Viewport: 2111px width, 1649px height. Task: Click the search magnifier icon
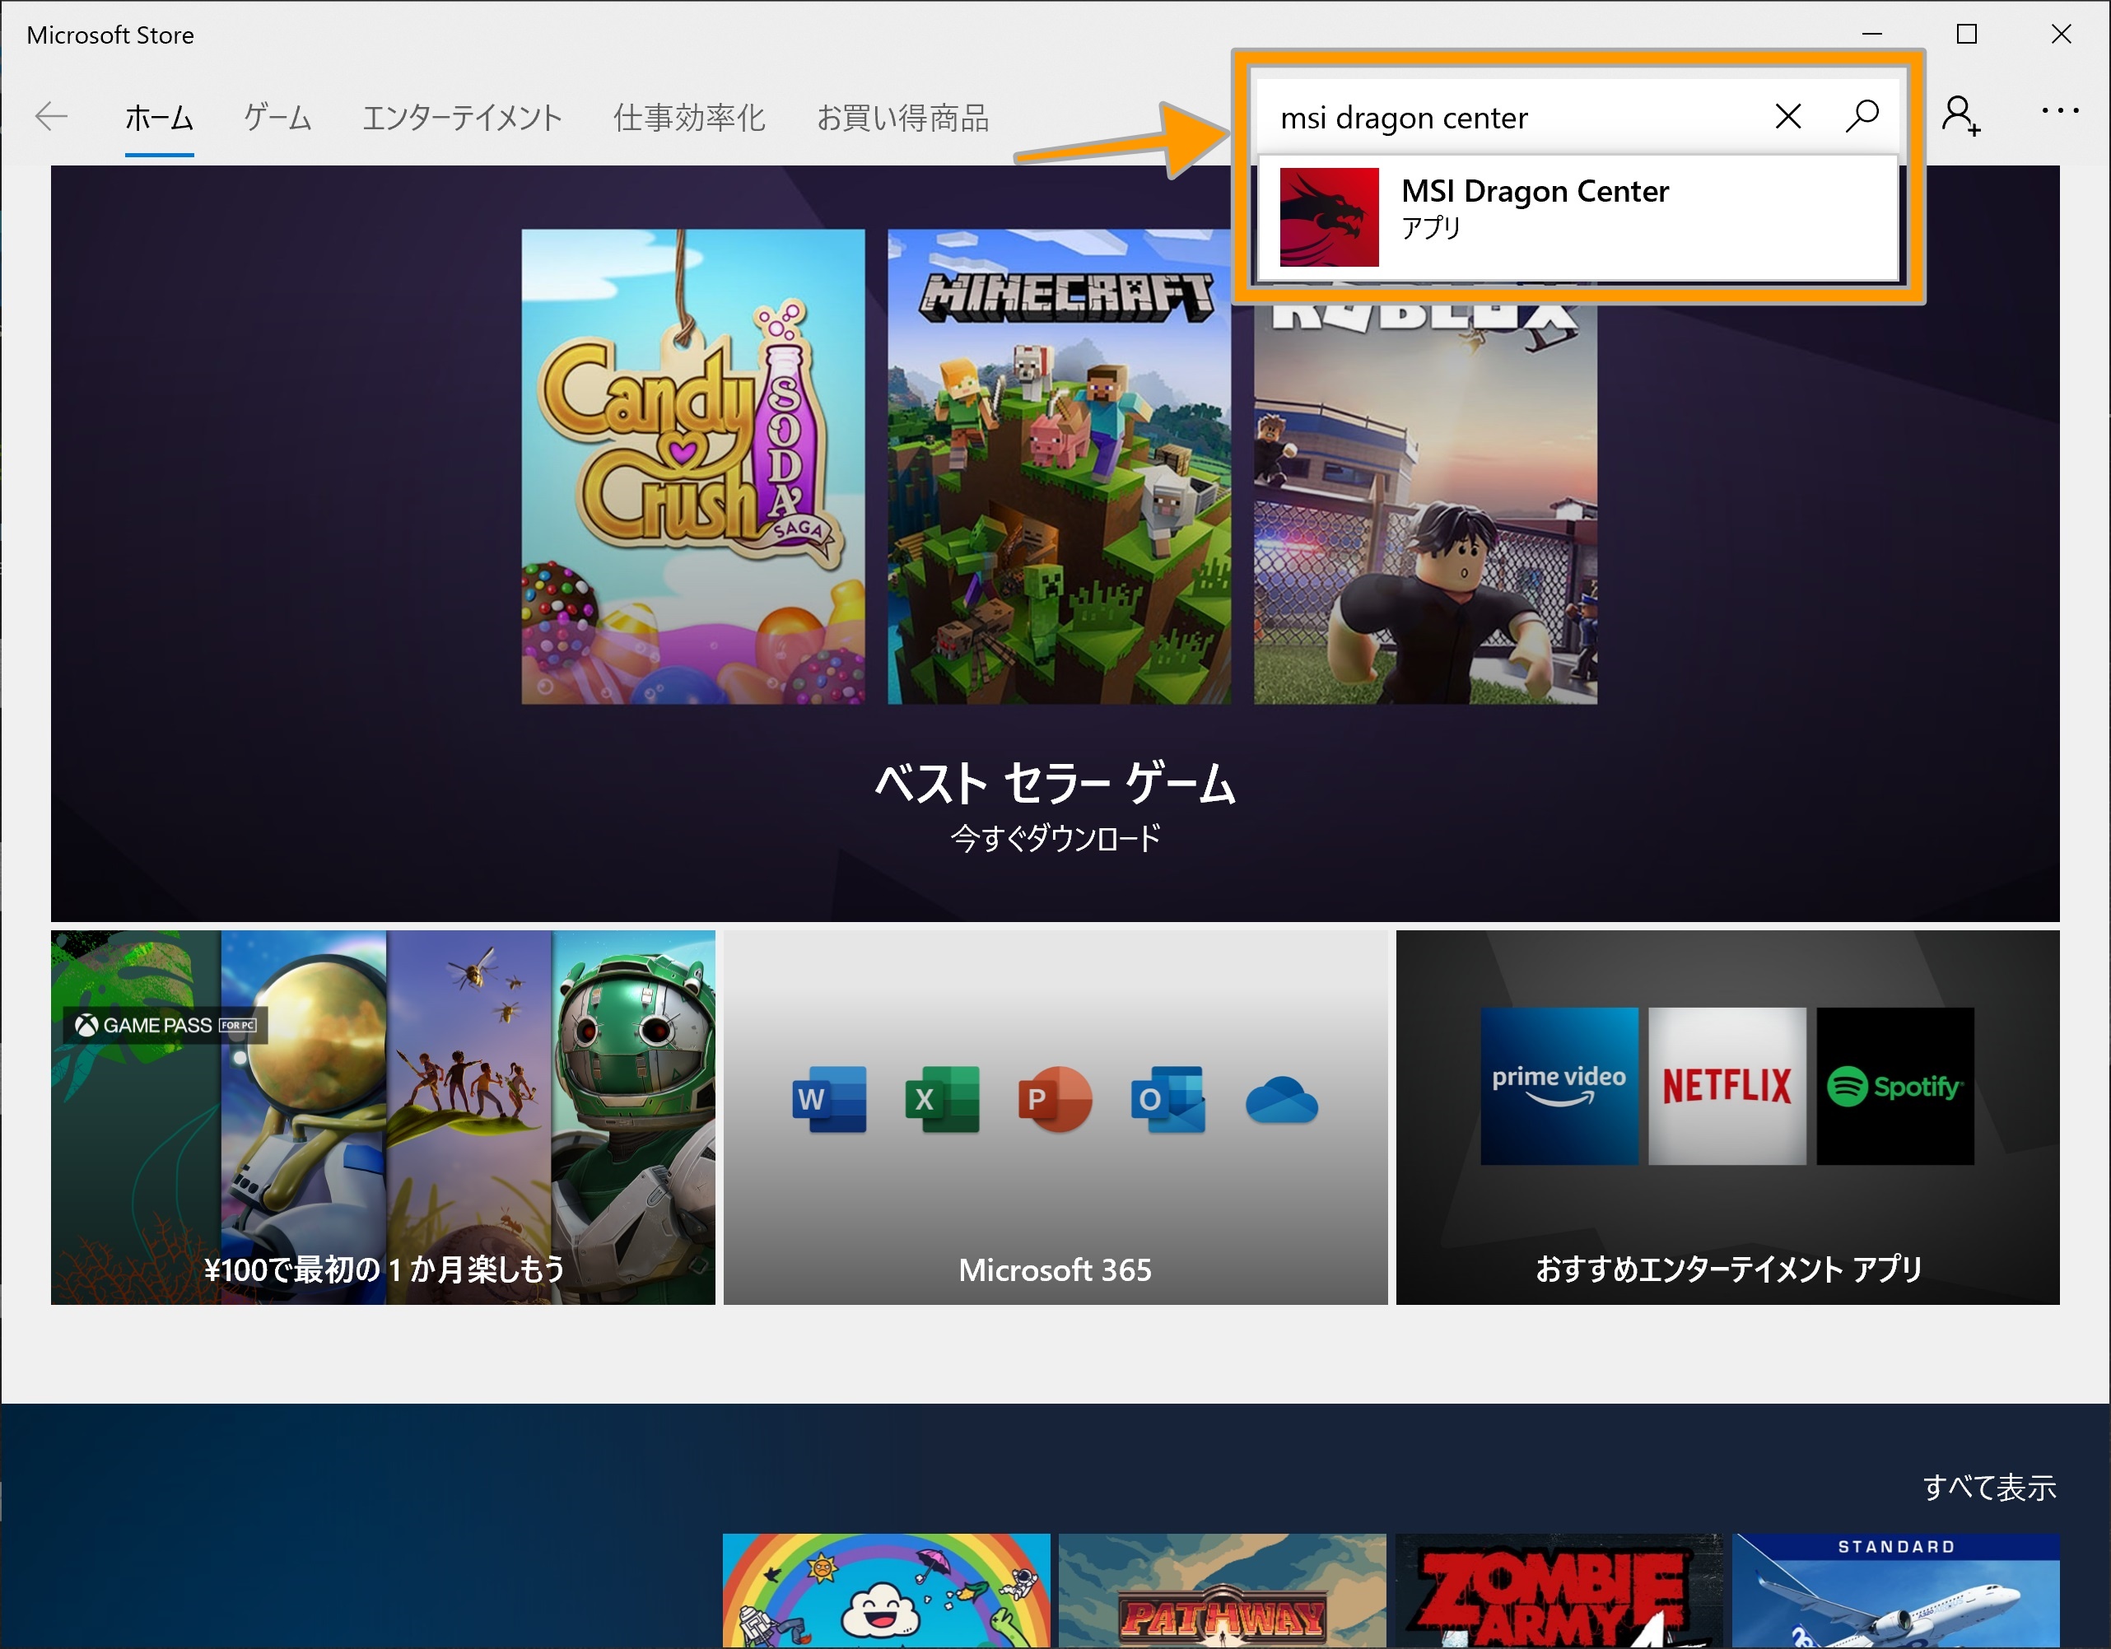1861,116
